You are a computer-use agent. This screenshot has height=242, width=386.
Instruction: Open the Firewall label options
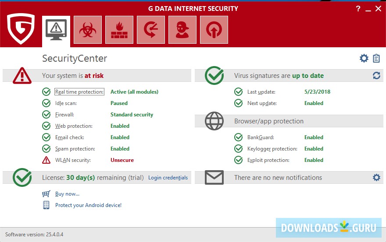pyautogui.click(x=64, y=115)
